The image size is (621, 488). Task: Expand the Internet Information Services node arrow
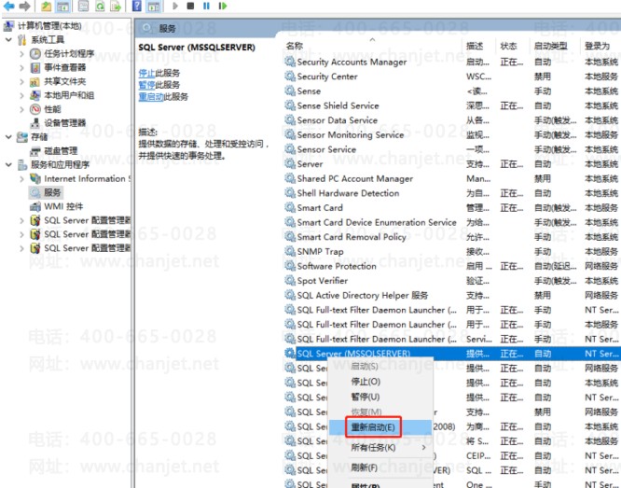22,179
